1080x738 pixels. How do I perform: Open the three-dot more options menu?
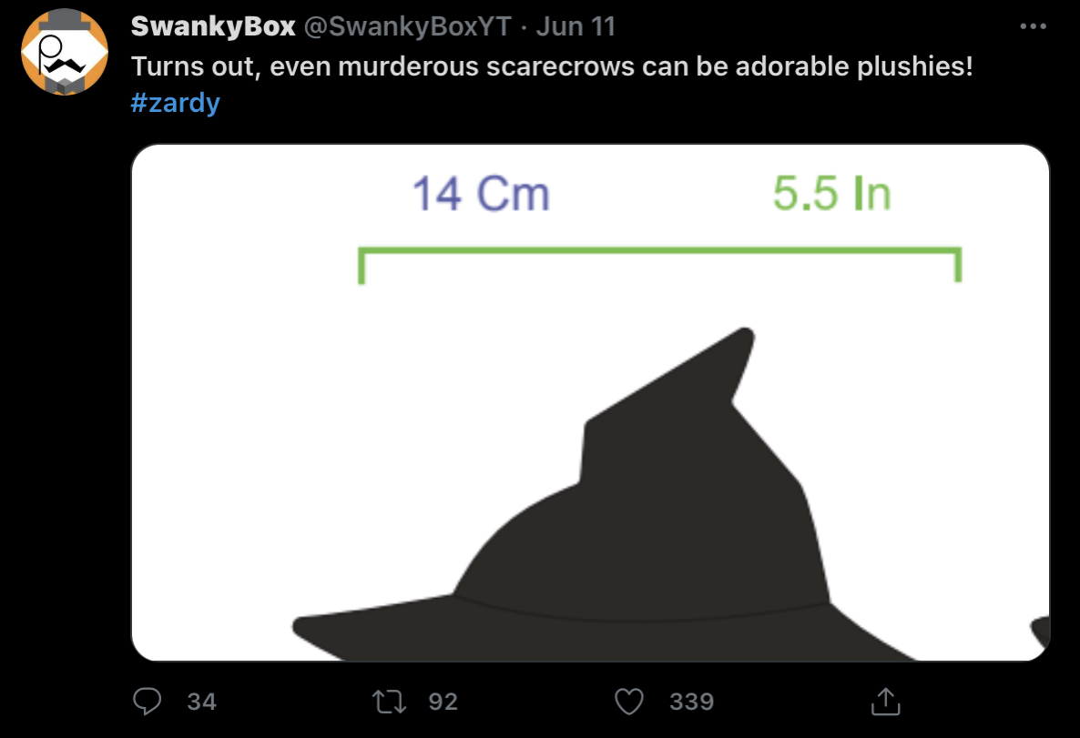click(x=1034, y=26)
